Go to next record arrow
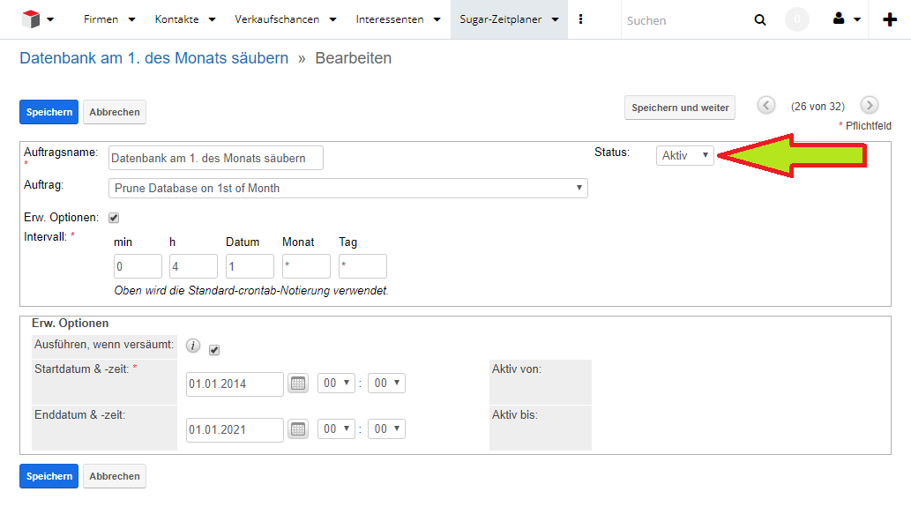Image resolution: width=911 pixels, height=514 pixels. point(870,105)
